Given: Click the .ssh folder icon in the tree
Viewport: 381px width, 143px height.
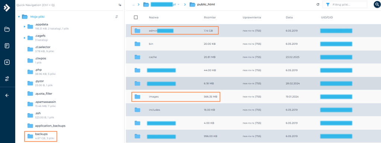Looking at the screenshot, I should tap(30, 115).
